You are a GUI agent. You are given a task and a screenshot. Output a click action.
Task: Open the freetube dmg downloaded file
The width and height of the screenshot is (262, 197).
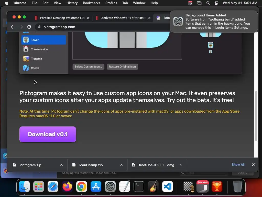pos(156,165)
